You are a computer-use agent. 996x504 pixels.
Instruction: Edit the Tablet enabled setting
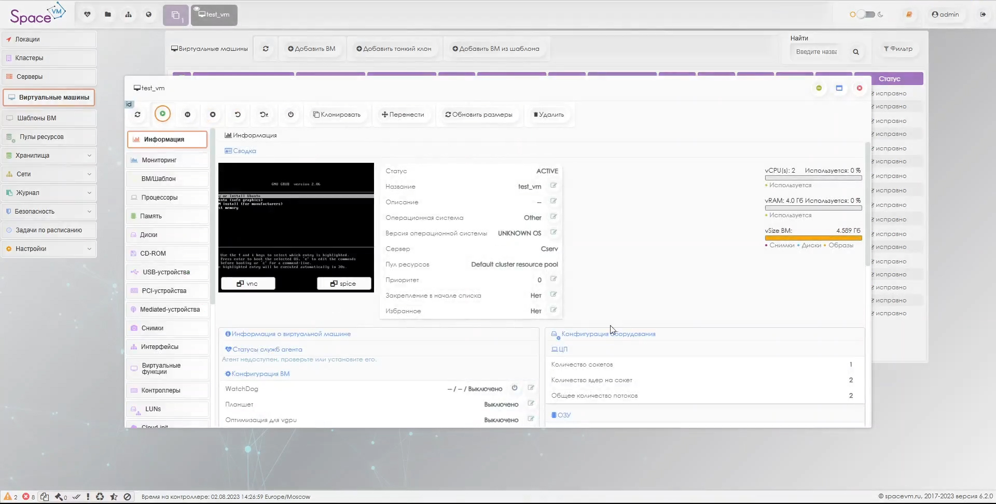point(531,403)
